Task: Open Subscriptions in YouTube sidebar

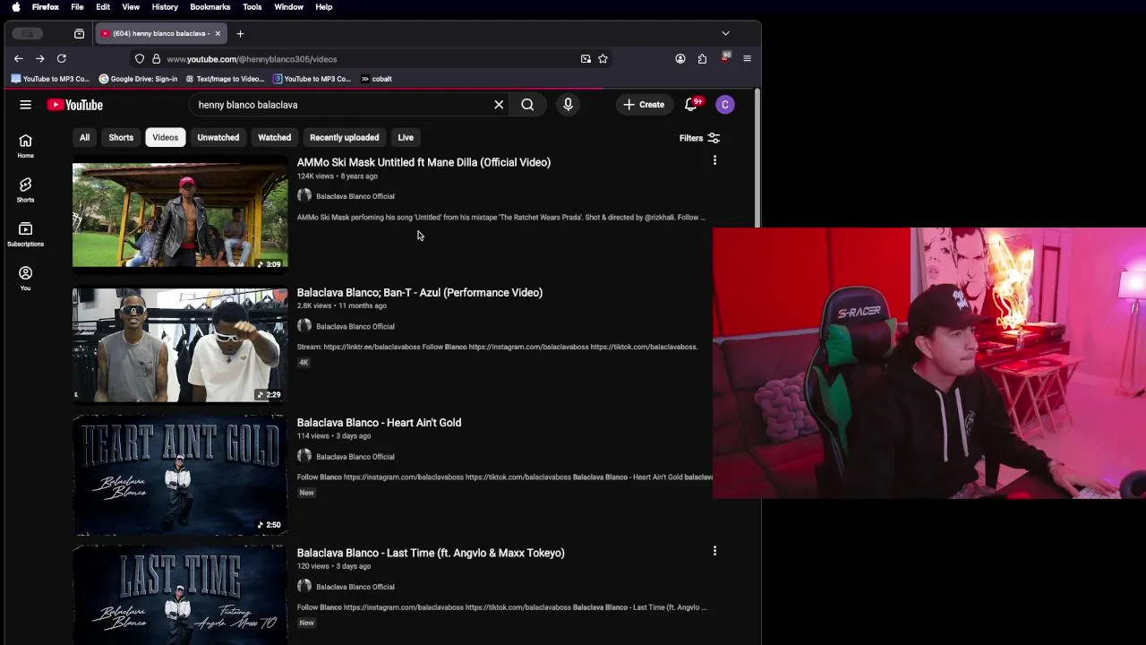Action: point(25,234)
